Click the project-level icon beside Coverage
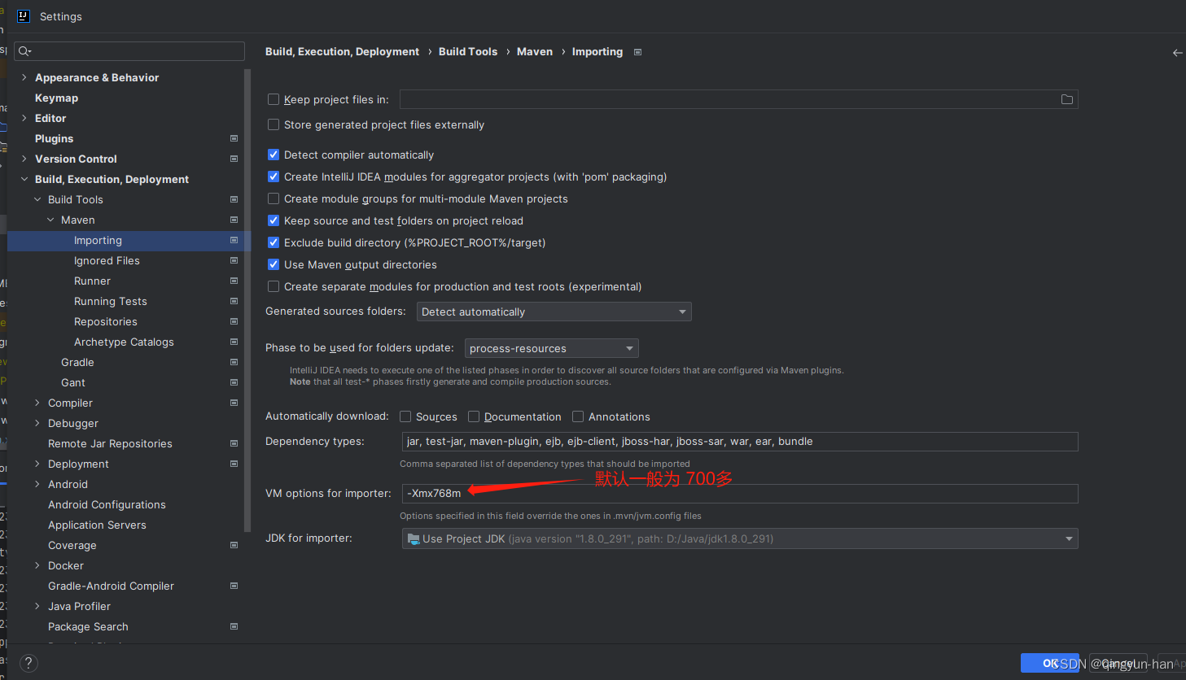This screenshot has width=1186, height=680. pos(234,545)
